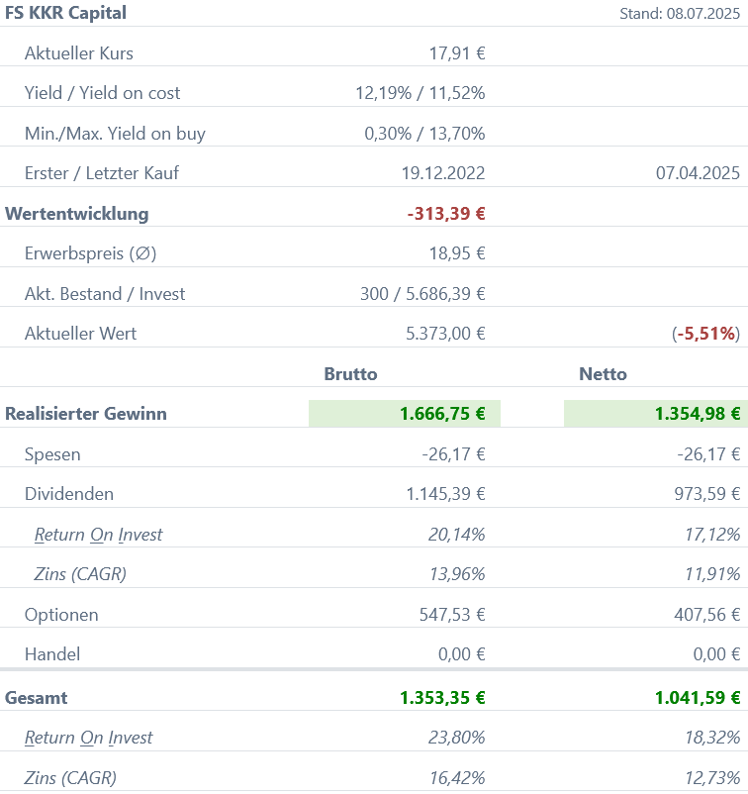Click the Wertentwicklung heading
The width and height of the screenshot is (748, 794).
click(x=77, y=214)
